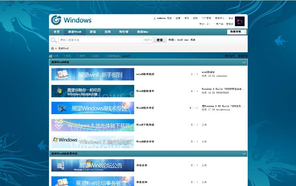
Task: Open the 管理中心 admin center link
Action: pyautogui.click(x=220, y=18)
